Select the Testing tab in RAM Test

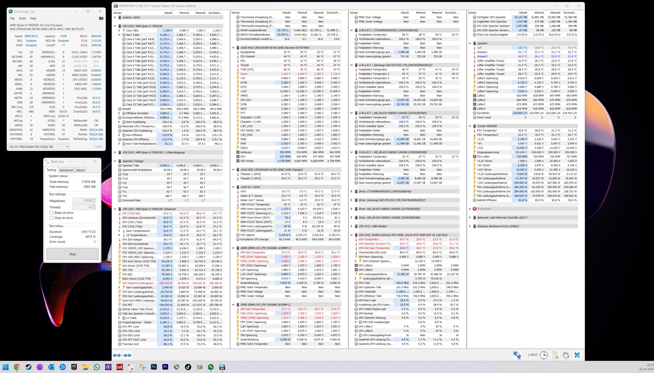point(51,170)
